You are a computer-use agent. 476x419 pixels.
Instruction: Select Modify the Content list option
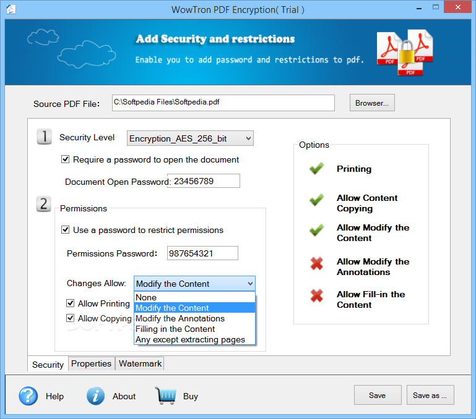pyautogui.click(x=194, y=308)
